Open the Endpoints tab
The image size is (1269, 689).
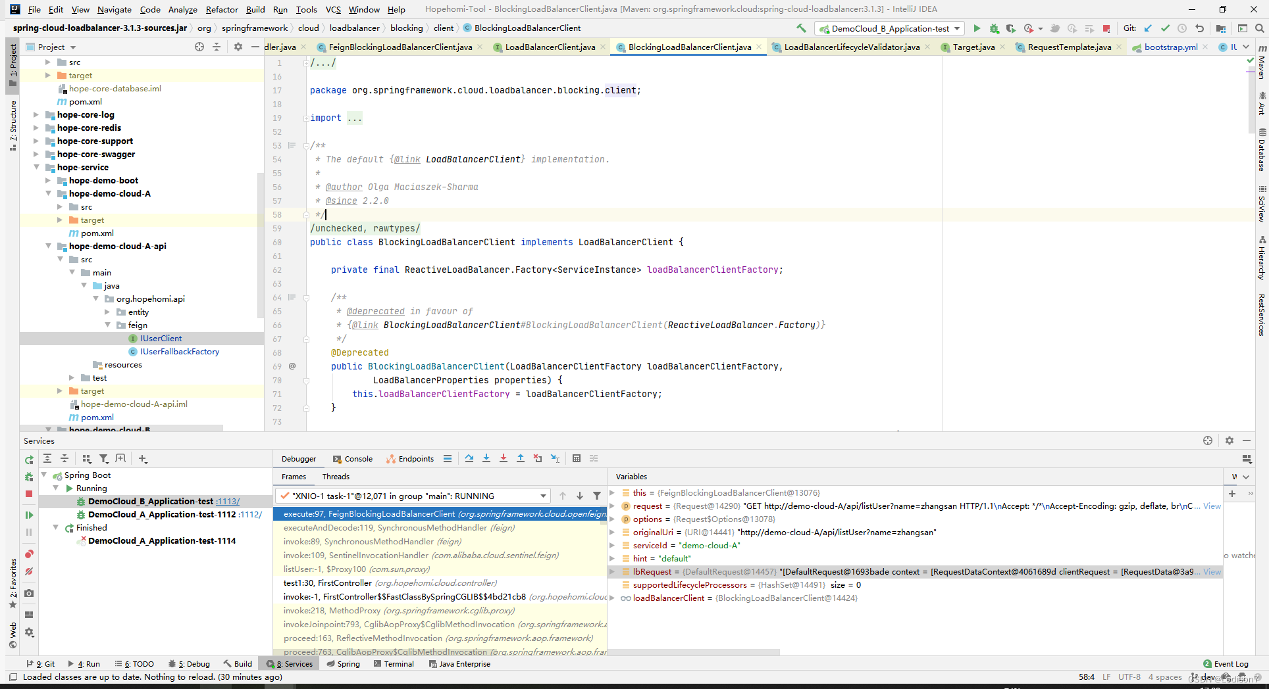point(410,459)
